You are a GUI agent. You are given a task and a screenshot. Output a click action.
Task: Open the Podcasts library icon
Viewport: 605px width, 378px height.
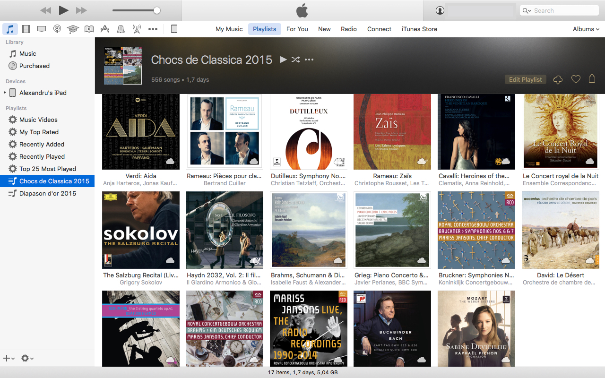pos(57,29)
